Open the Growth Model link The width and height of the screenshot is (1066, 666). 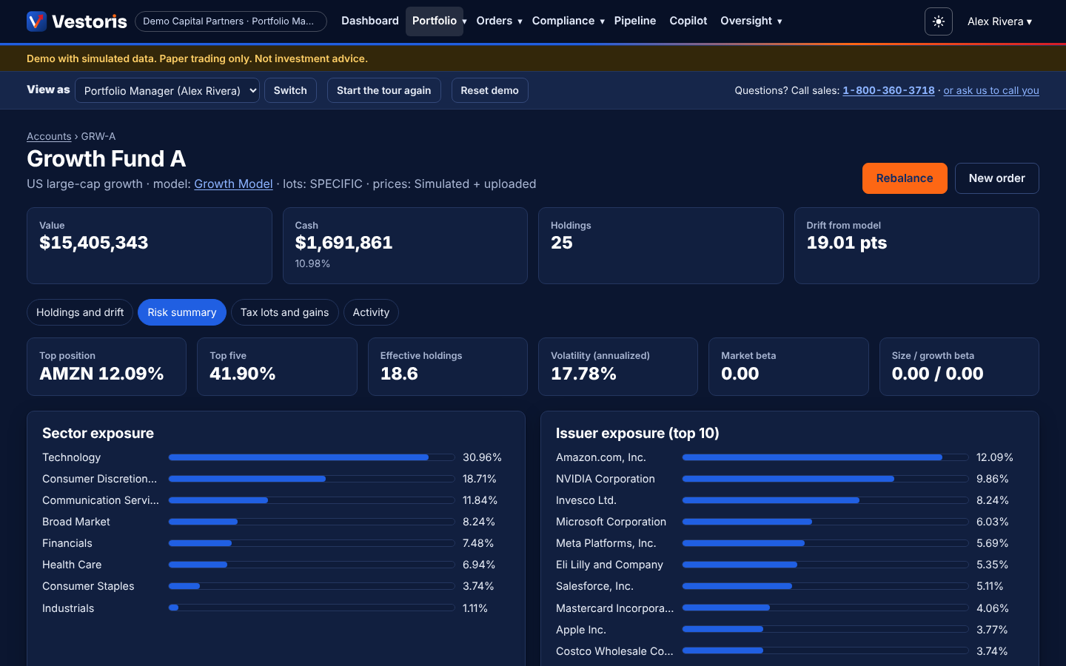coord(233,184)
